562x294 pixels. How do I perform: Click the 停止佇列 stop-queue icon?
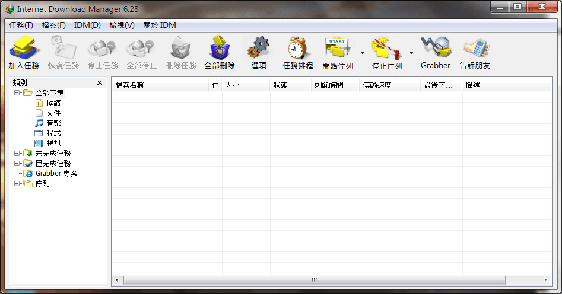click(386, 47)
